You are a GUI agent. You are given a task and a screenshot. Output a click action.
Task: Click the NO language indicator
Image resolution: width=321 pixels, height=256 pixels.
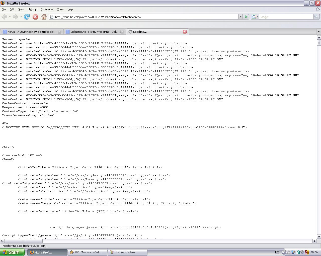coord(277,252)
